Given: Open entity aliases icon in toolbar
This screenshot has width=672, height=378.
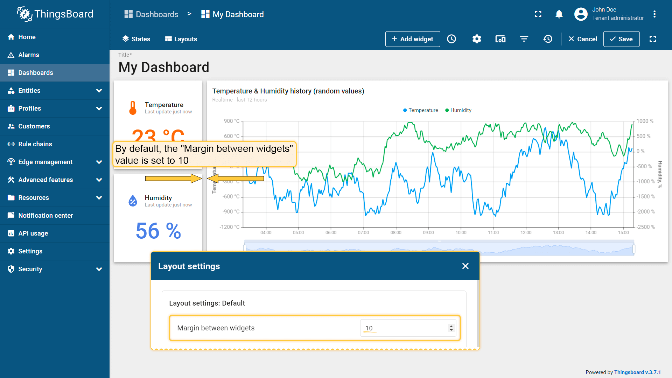Looking at the screenshot, I should pyautogui.click(x=500, y=39).
